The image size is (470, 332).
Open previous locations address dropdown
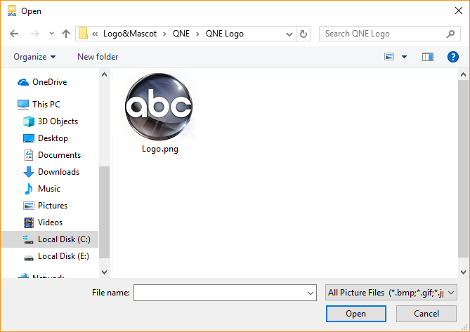[289, 34]
